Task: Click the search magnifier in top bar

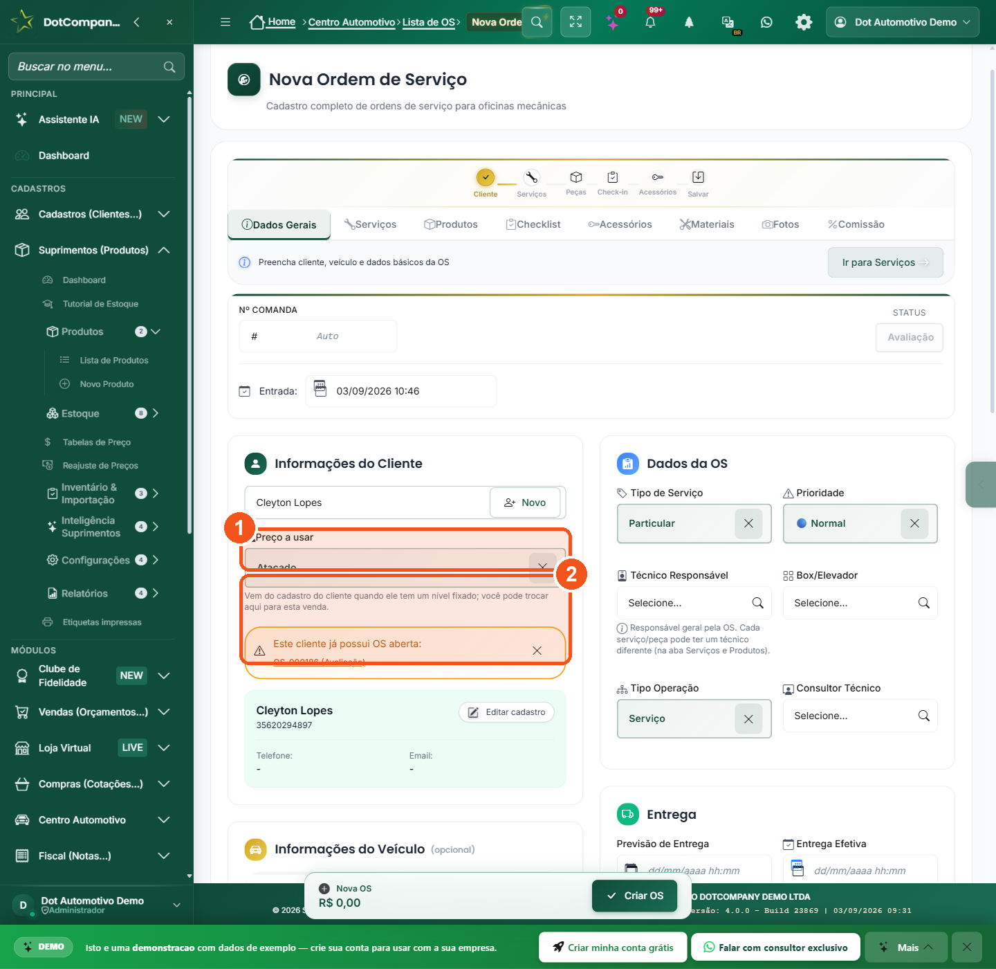Action: pyautogui.click(x=537, y=22)
